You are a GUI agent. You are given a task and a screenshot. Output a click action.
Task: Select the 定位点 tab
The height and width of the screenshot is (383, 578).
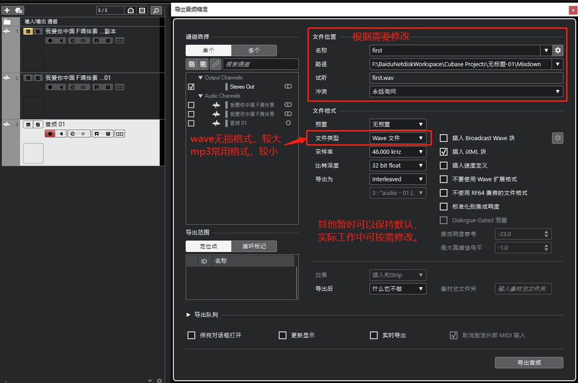tap(208, 247)
